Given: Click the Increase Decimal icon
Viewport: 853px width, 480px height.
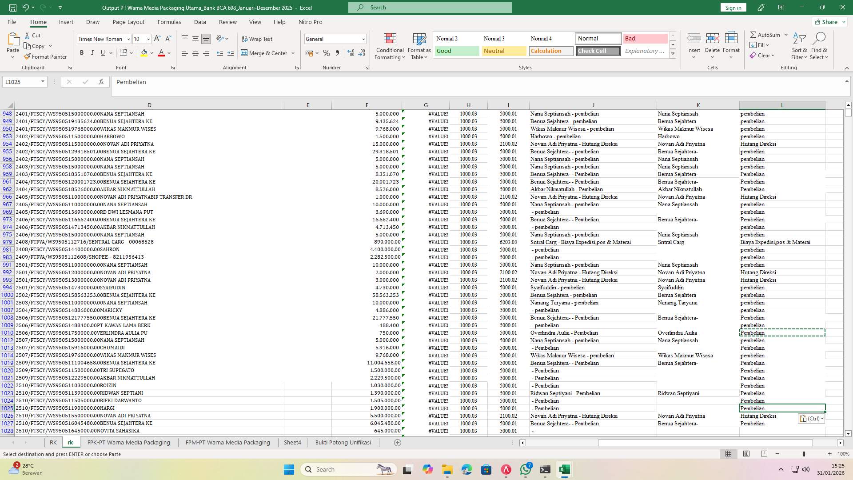Looking at the screenshot, I should pos(351,53).
